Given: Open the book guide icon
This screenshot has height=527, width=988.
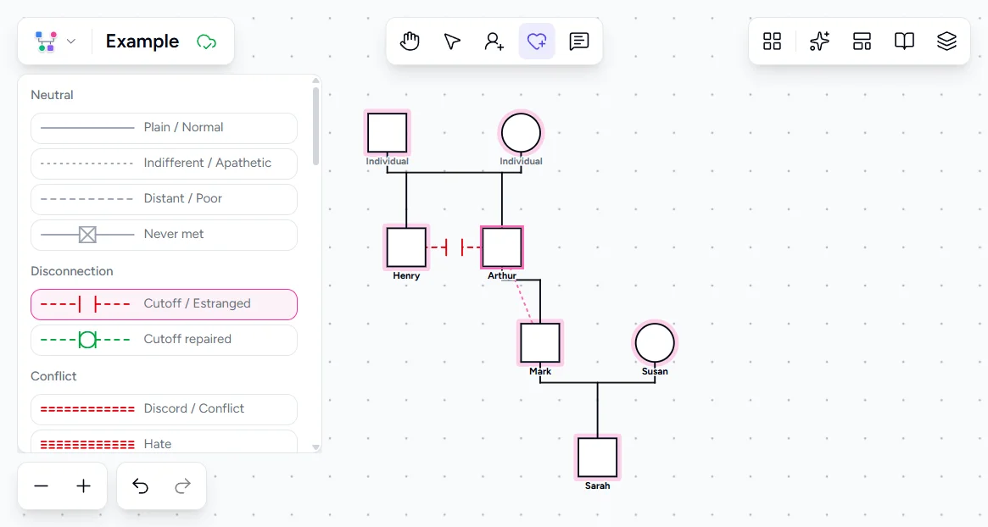Looking at the screenshot, I should coord(904,42).
